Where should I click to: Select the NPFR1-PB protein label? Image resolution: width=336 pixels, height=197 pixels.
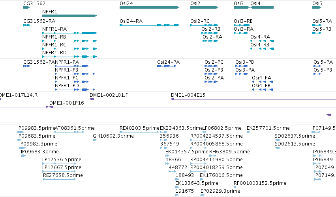click(66, 70)
